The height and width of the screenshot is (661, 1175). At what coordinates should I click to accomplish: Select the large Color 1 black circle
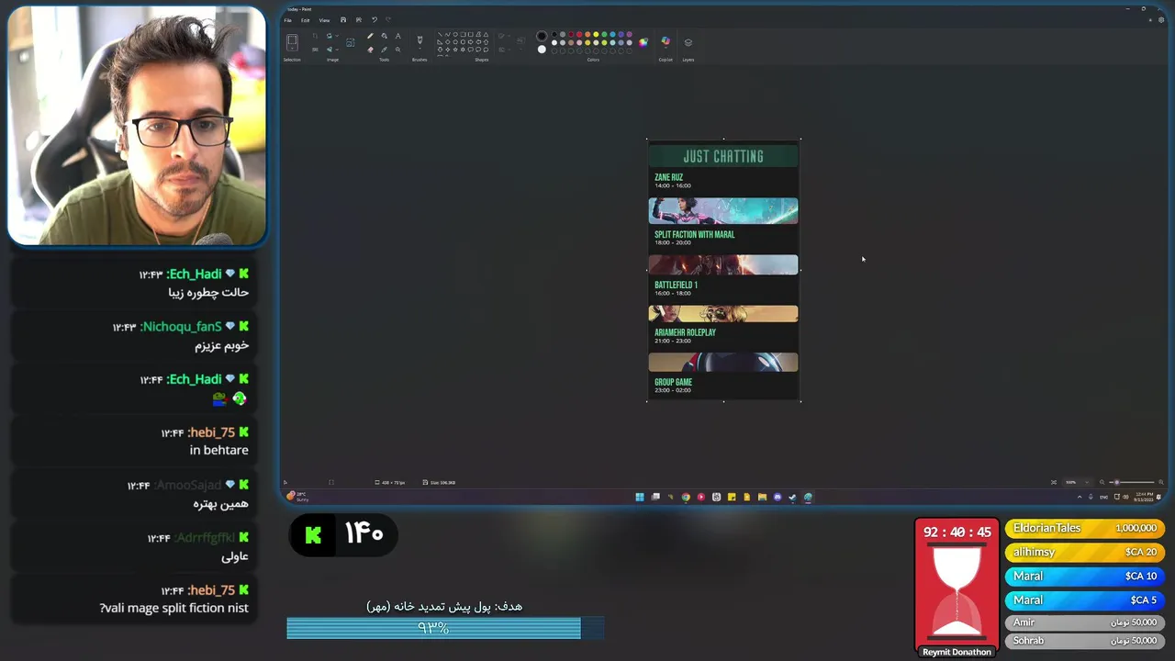coord(542,36)
